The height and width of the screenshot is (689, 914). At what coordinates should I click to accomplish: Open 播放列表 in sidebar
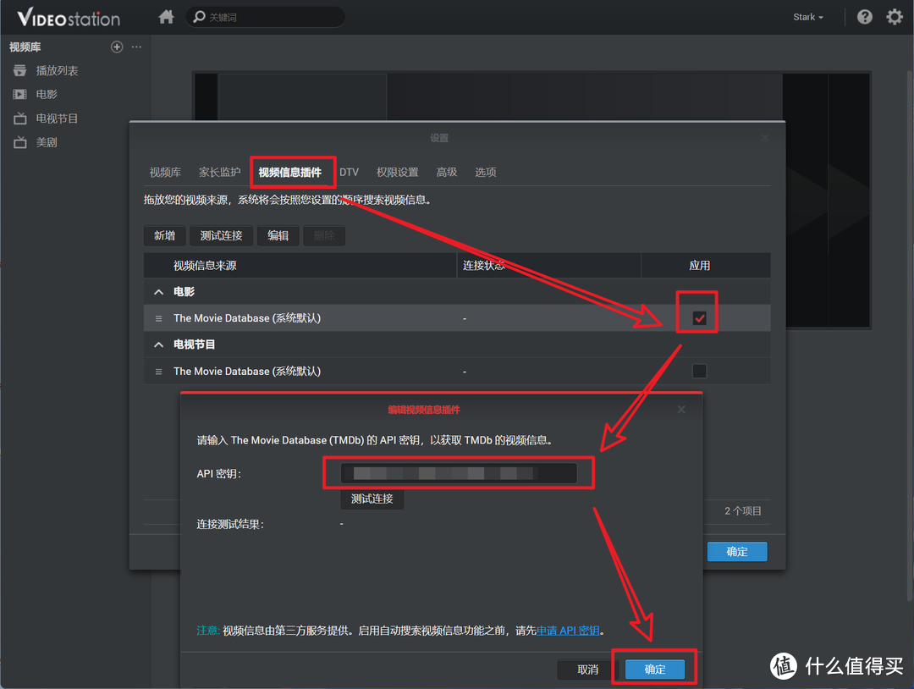tap(58, 70)
